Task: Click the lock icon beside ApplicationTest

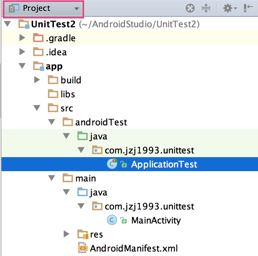Action: click(123, 164)
